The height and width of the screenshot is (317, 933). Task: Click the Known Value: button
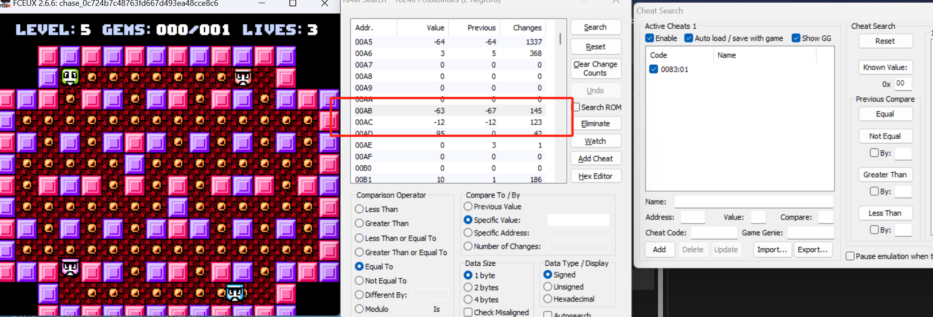(885, 67)
